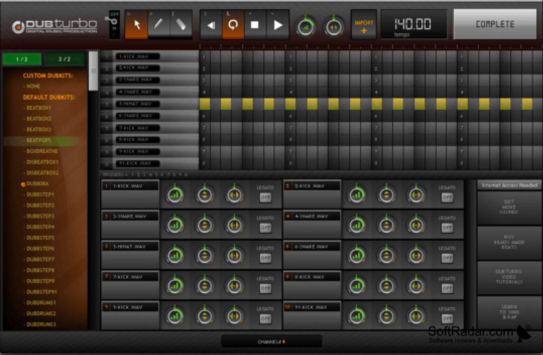
Task: Load the BEATBOX2 kit
Action: coord(38,119)
